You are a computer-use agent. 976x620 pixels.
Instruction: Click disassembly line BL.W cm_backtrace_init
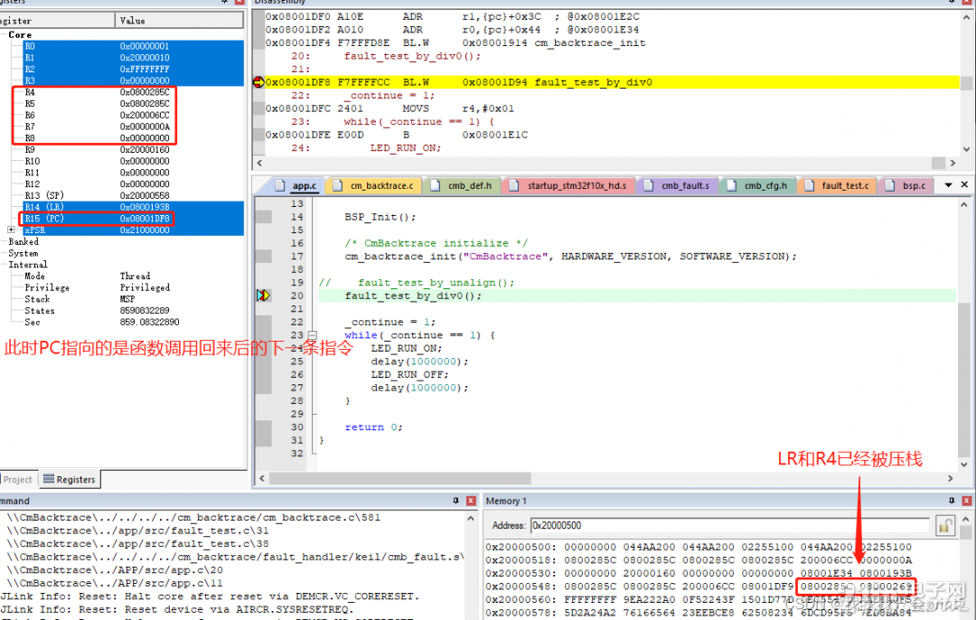coord(455,43)
